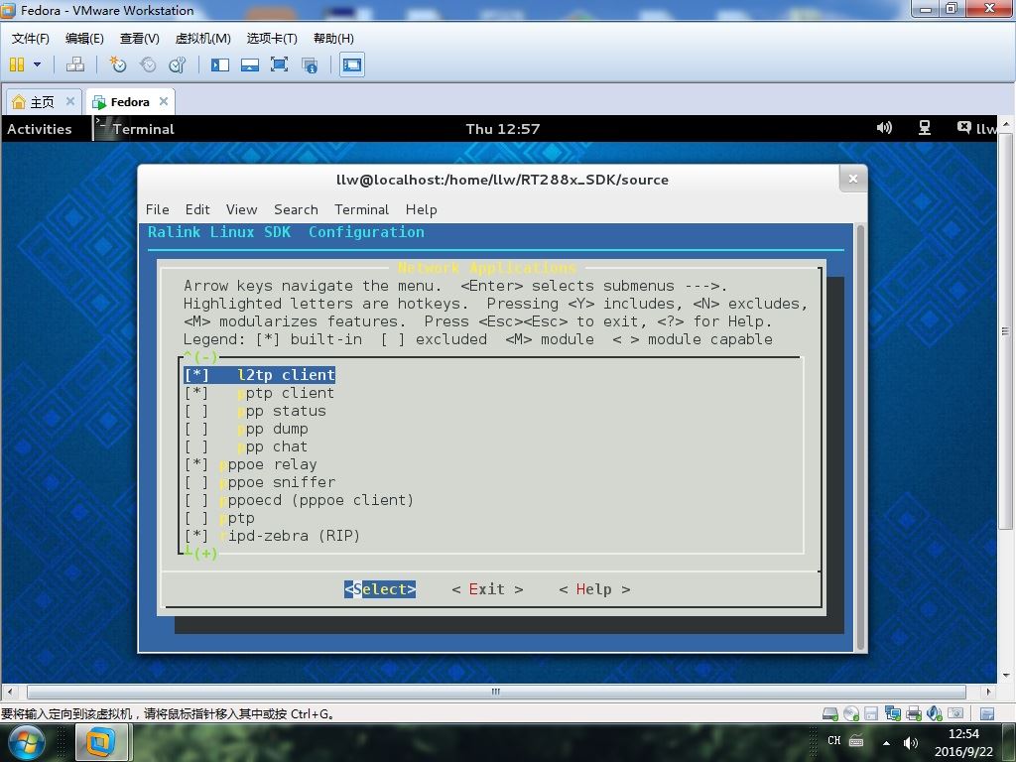Close the Fedora tab

(164, 101)
